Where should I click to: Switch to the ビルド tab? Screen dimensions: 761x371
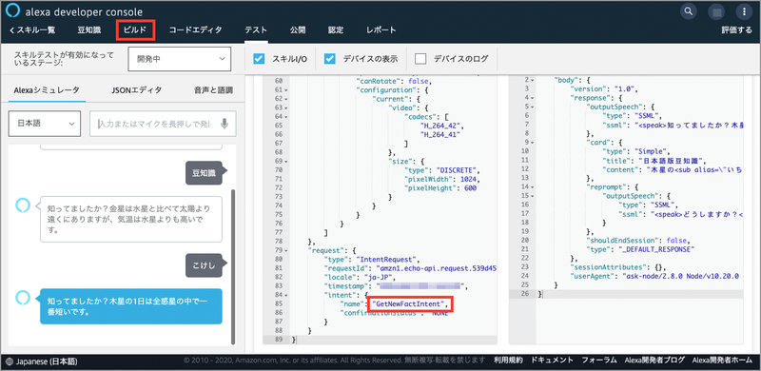point(135,30)
